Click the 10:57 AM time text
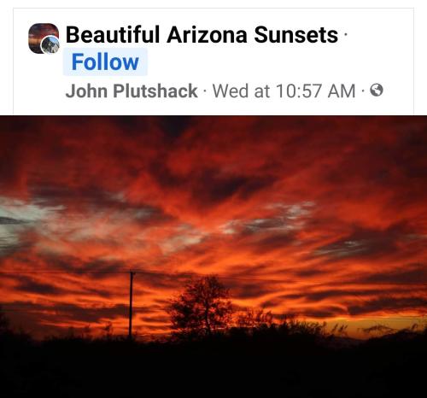The image size is (427, 398). pyautogui.click(x=316, y=91)
